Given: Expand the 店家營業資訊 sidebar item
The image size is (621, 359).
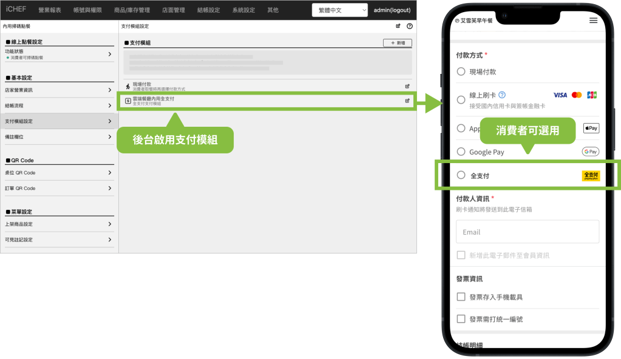Looking at the screenshot, I should point(58,90).
